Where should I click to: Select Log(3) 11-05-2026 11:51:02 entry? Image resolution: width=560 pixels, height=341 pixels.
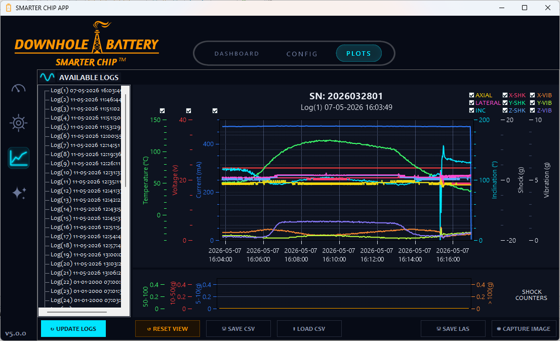[86, 108]
